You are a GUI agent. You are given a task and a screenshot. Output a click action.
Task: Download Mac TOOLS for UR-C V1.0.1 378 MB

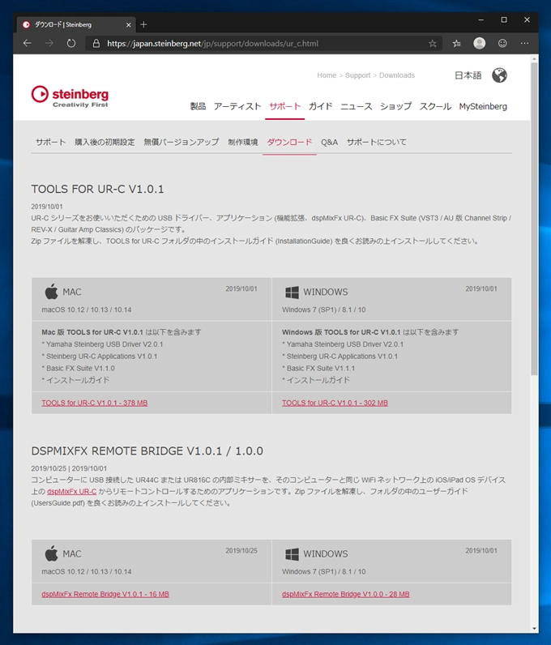click(94, 403)
